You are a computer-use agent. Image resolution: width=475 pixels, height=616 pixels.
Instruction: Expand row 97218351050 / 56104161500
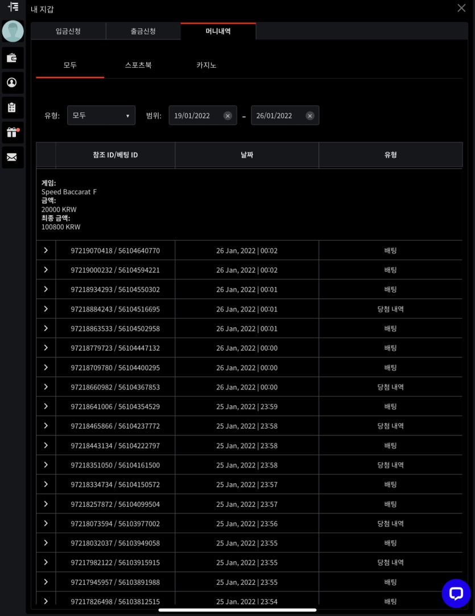[x=46, y=465]
